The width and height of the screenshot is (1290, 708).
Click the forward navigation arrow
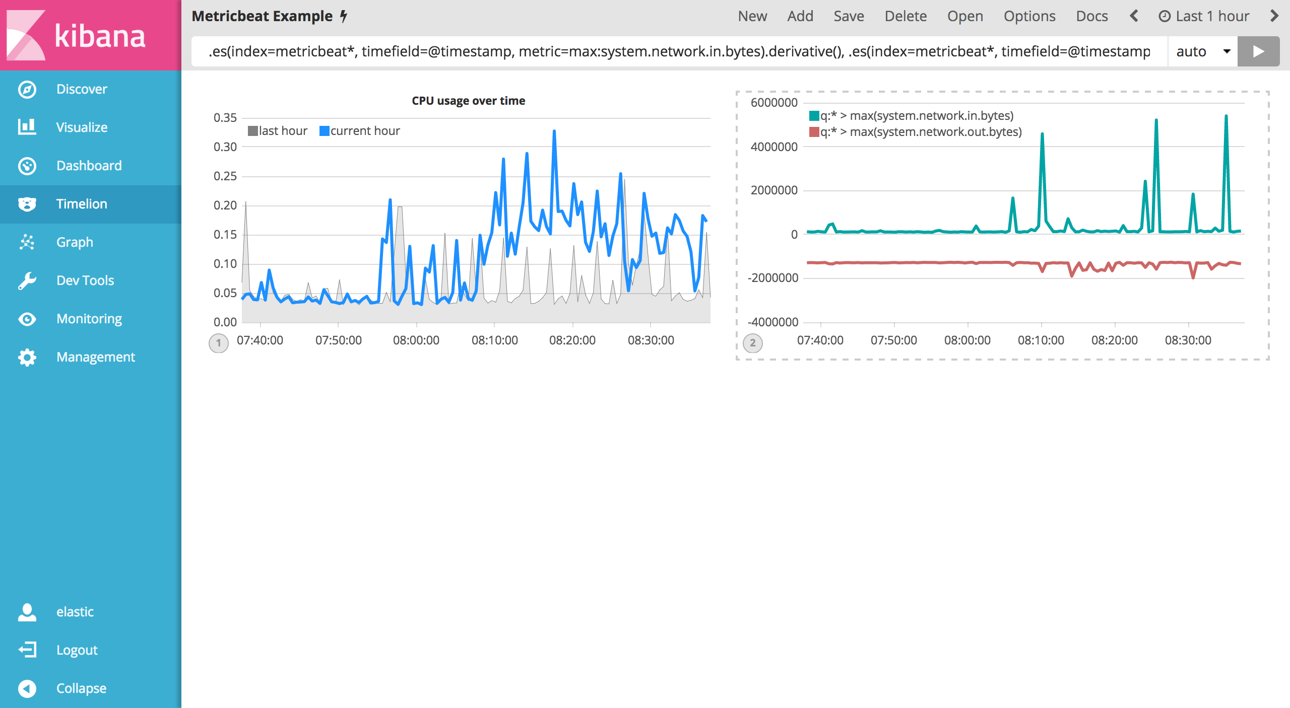pyautogui.click(x=1276, y=17)
